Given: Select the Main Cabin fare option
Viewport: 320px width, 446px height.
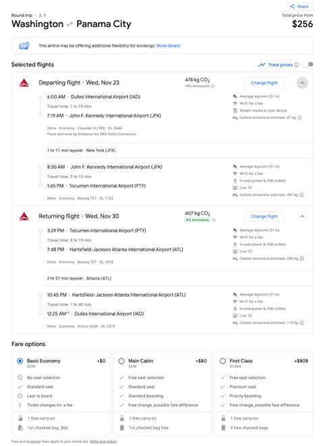Looking at the screenshot, I should pos(122,361).
